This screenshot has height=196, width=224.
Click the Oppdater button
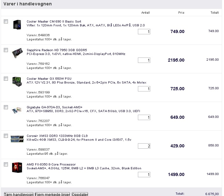[80, 194]
